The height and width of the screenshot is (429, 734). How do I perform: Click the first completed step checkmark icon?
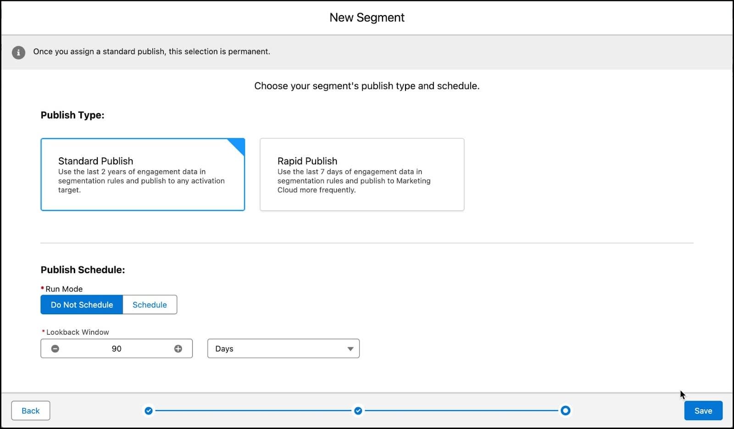[149, 411]
